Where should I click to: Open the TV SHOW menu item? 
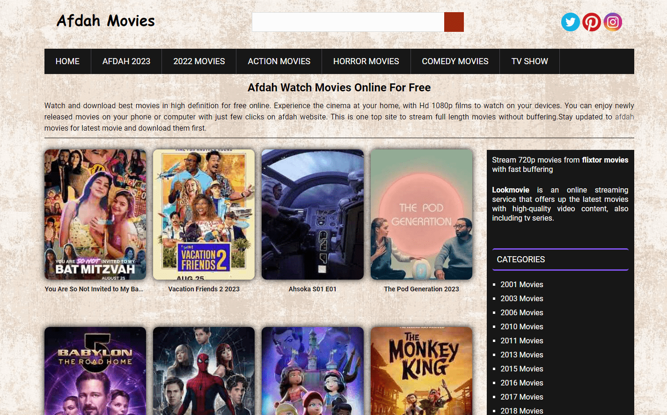pyautogui.click(x=529, y=61)
